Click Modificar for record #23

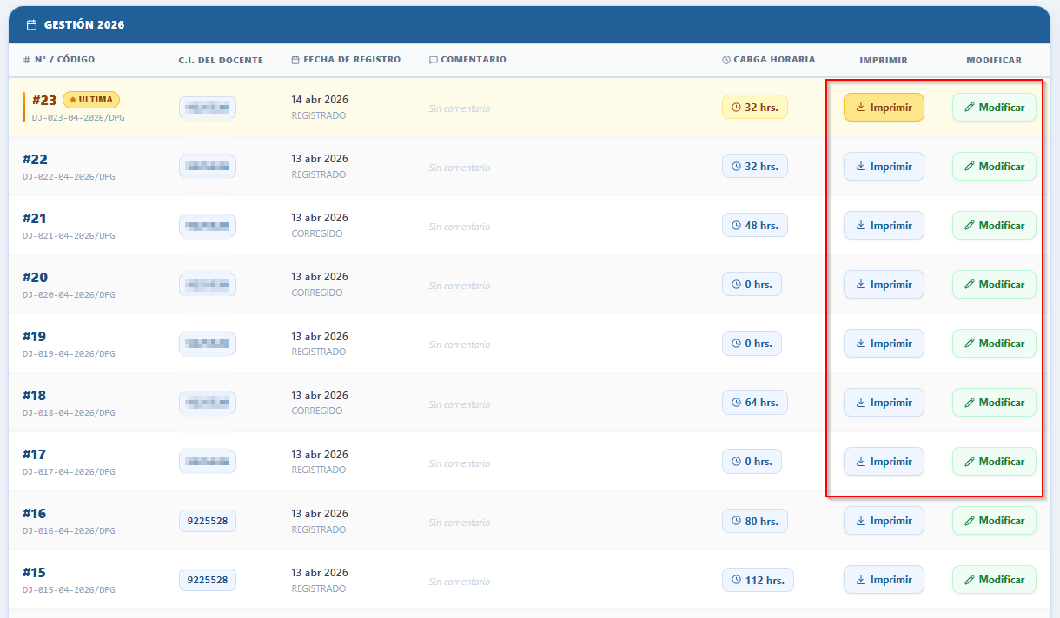pos(994,108)
